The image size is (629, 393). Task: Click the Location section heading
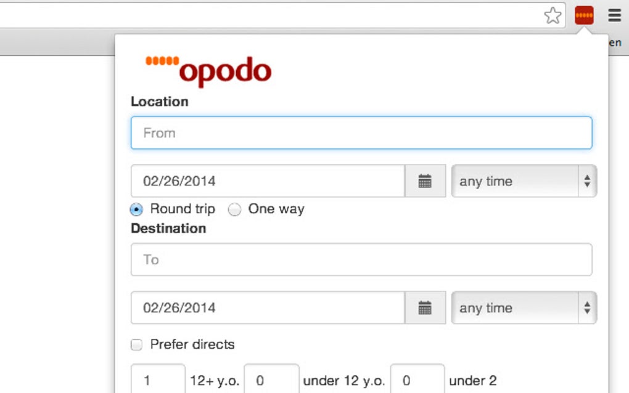point(159,102)
